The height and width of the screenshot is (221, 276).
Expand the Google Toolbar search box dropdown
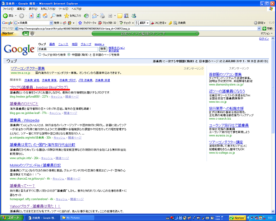pos(51,23)
